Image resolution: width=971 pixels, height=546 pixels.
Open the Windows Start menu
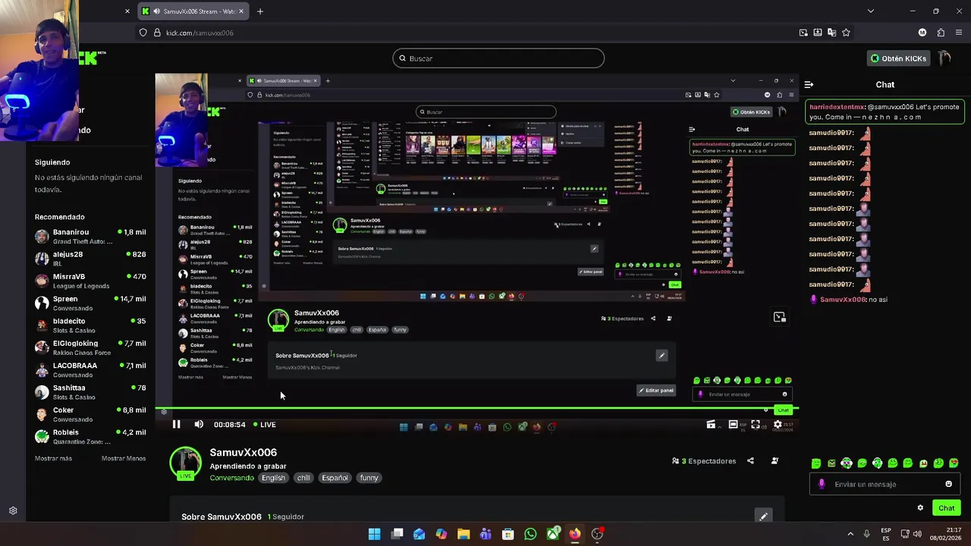(x=374, y=534)
